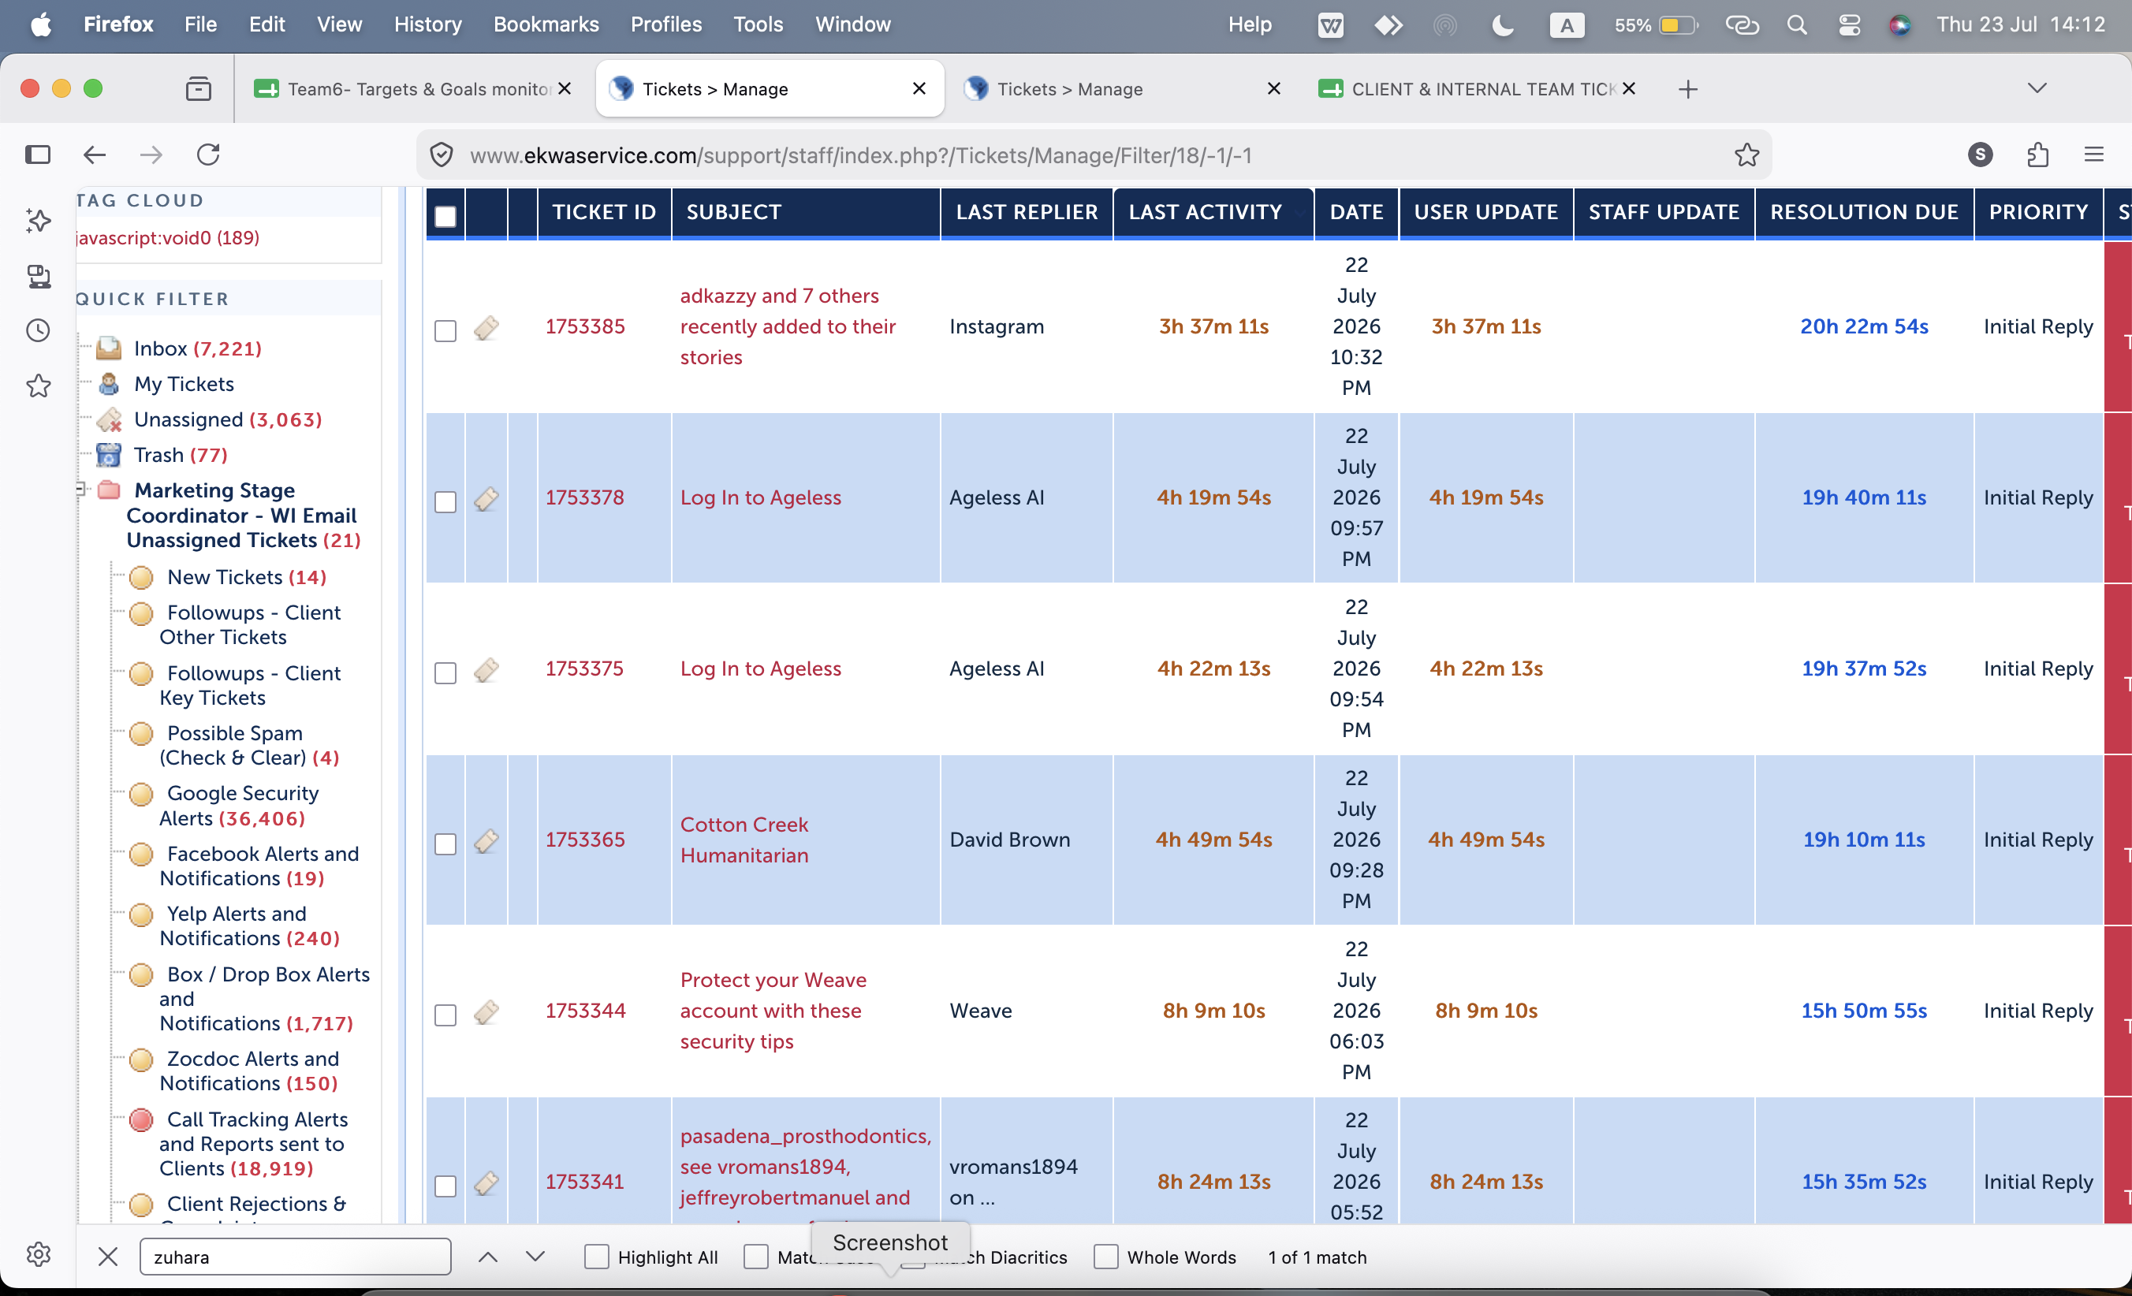This screenshot has height=1296, width=2132.
Task: Sort tickets by the Last Activity column
Action: (1206, 212)
